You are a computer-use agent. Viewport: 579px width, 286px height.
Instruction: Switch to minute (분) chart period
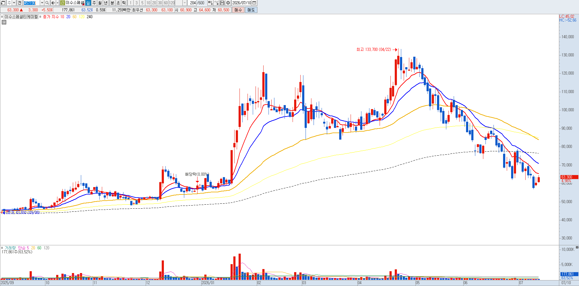point(112,3)
